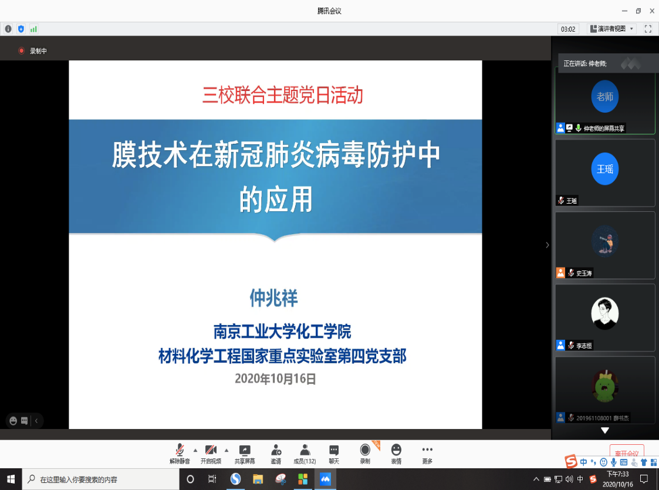Open the 表情 emoji reactions
This screenshot has width=659, height=490.
pyautogui.click(x=396, y=451)
